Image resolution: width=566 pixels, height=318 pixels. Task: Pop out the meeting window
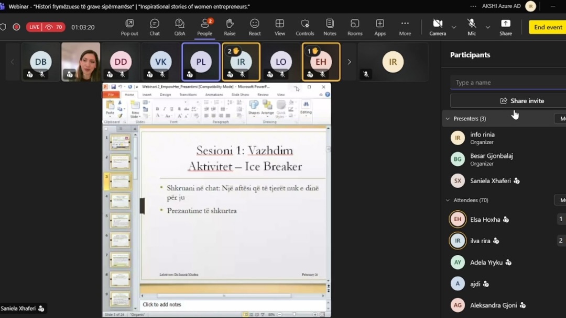pyautogui.click(x=129, y=27)
